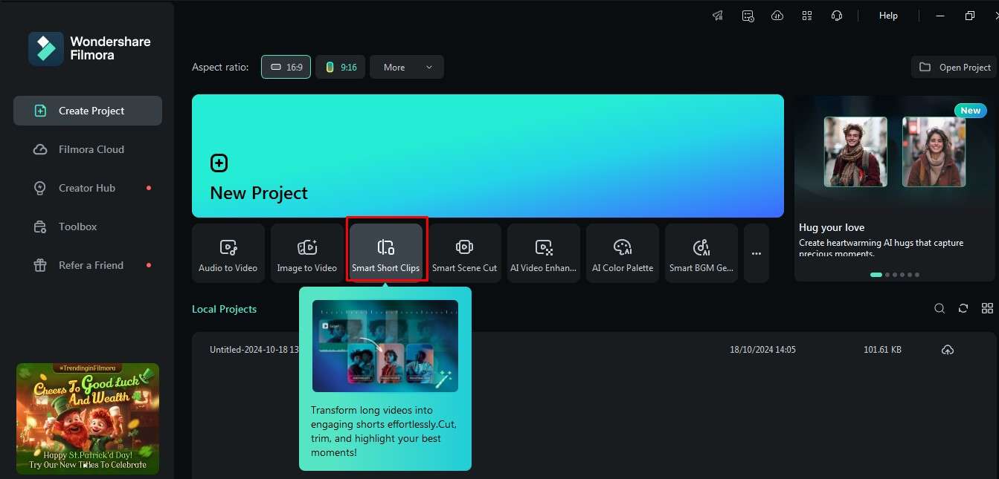Refresh the Local Projects list
The image size is (999, 479).
pyautogui.click(x=963, y=308)
